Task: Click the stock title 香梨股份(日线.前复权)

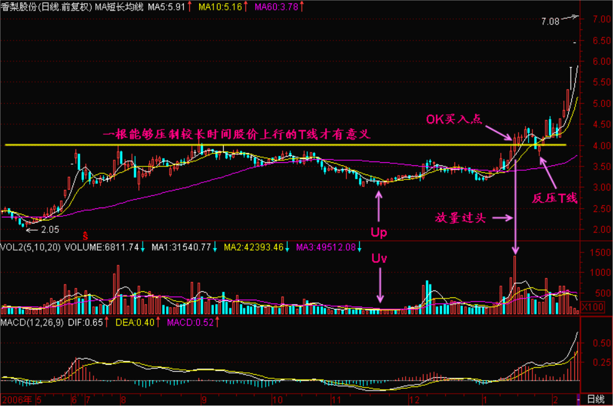Action: coord(47,7)
